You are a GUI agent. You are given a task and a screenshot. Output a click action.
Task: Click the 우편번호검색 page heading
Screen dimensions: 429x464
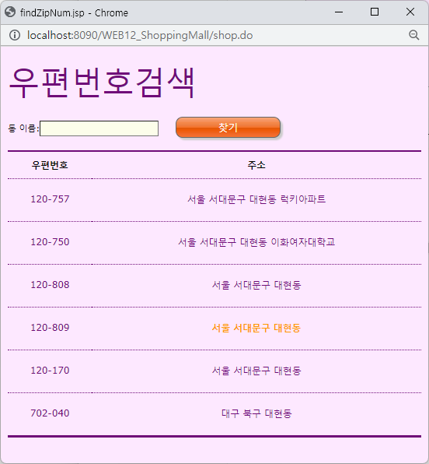click(102, 83)
